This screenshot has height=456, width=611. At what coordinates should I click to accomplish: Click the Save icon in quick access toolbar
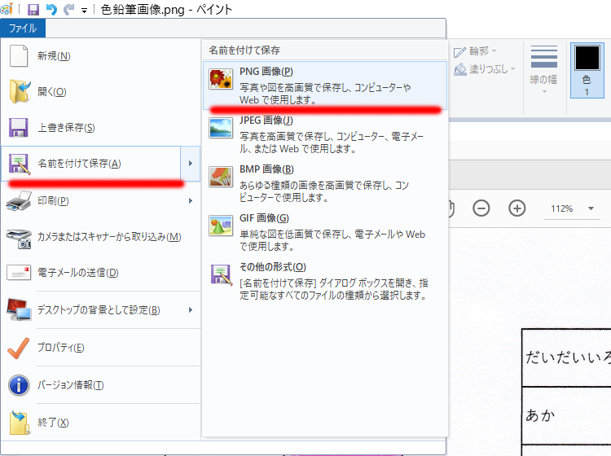click(33, 9)
